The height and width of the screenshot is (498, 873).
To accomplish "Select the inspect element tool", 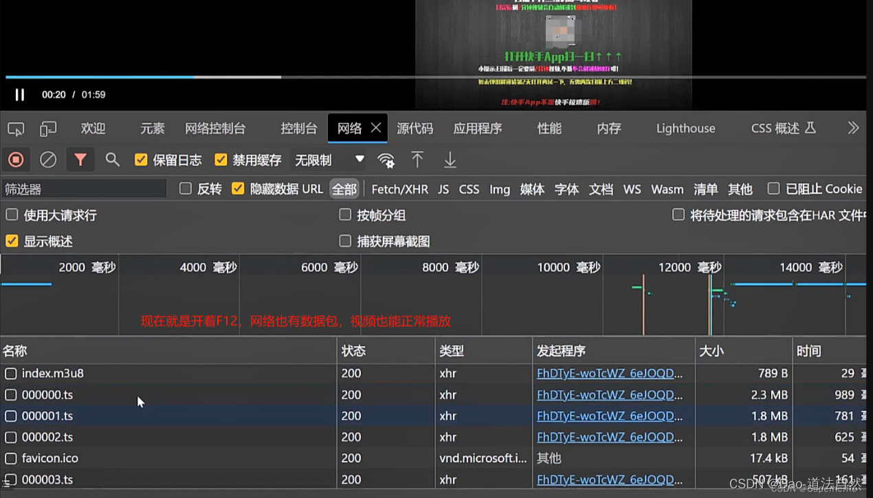I will point(15,128).
